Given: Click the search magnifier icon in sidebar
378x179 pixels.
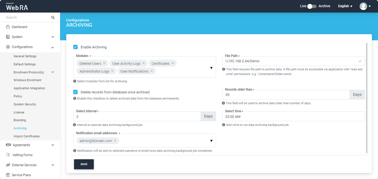Looking at the screenshot, I should [53, 18].
